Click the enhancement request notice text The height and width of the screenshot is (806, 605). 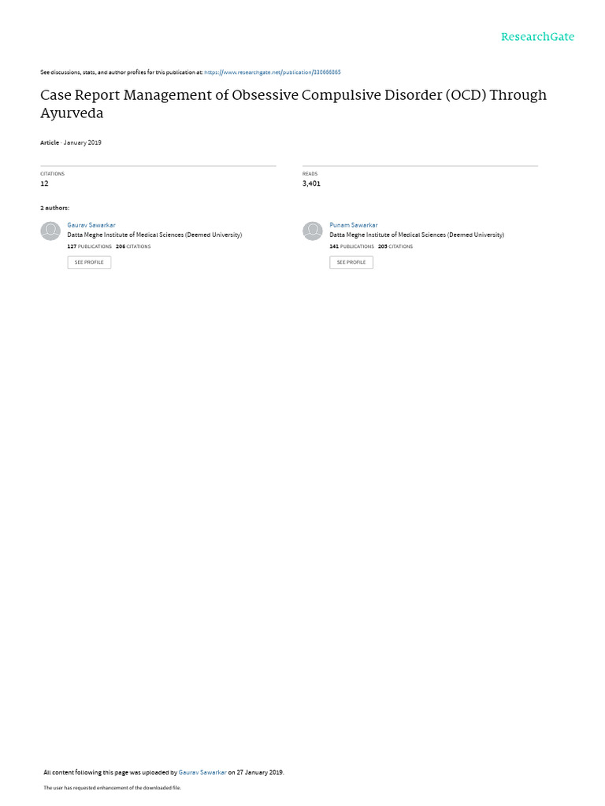pyautogui.click(x=112, y=787)
